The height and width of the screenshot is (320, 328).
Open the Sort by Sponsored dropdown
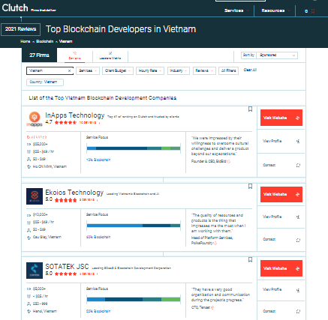[277, 55]
